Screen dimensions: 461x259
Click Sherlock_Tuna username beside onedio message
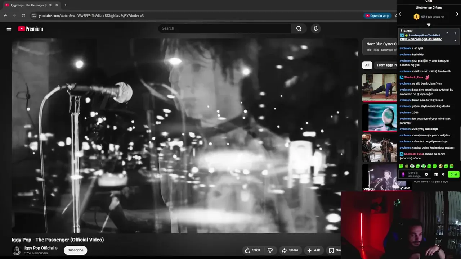point(414,154)
